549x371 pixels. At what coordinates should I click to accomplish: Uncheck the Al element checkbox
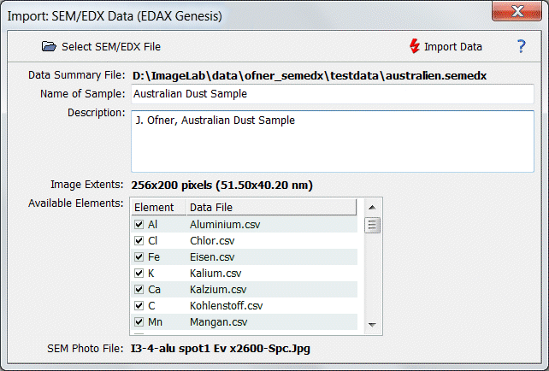139,225
